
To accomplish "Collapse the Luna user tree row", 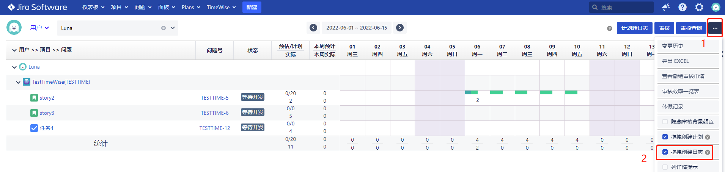I will coord(14,67).
